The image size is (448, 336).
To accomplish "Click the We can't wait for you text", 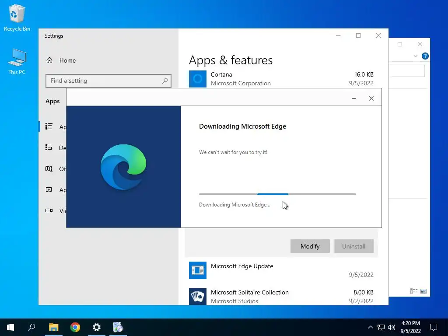I will tap(233, 152).
